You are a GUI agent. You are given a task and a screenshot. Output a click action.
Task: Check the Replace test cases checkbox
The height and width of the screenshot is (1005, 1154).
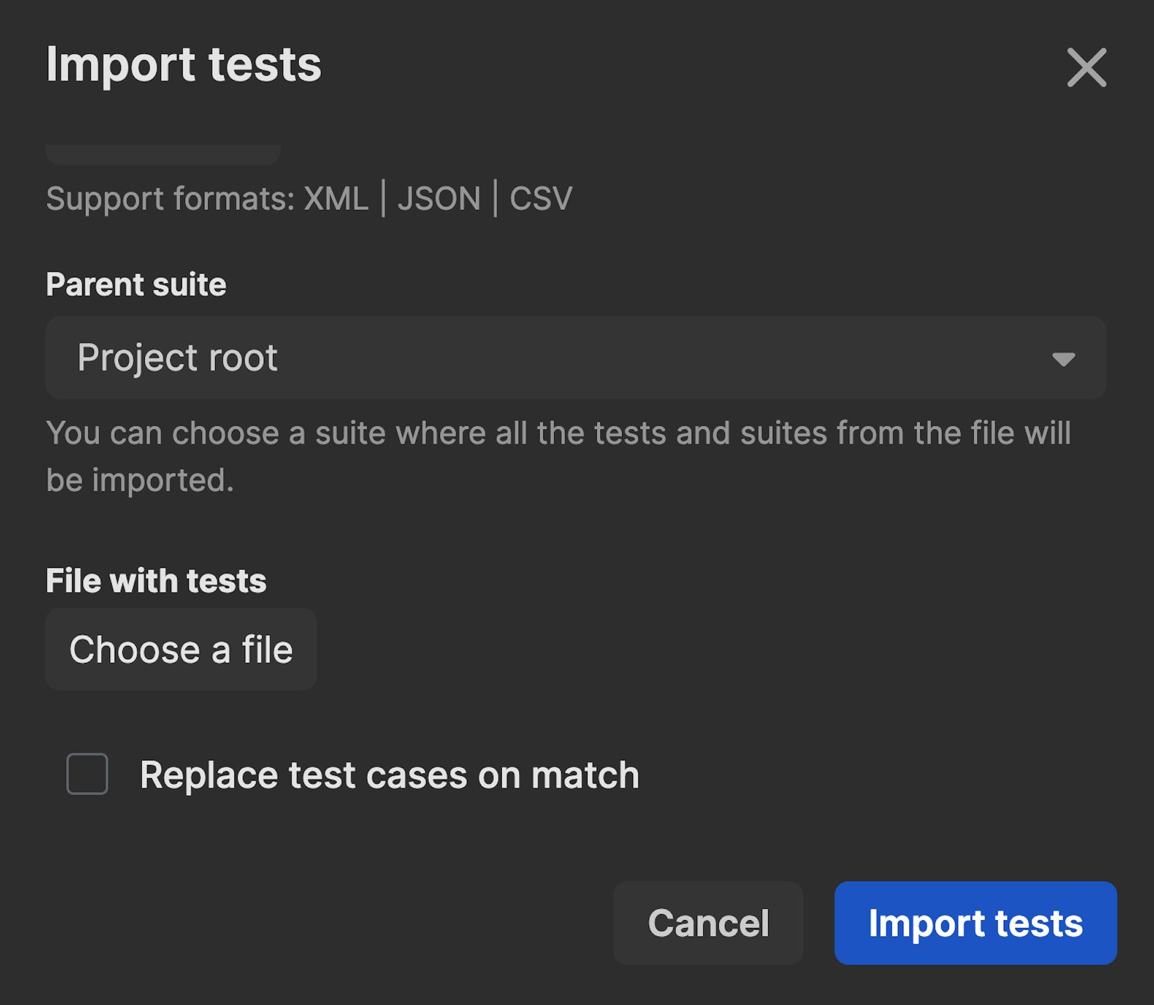click(87, 775)
